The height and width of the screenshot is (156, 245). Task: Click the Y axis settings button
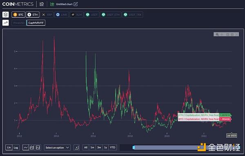(76, 147)
